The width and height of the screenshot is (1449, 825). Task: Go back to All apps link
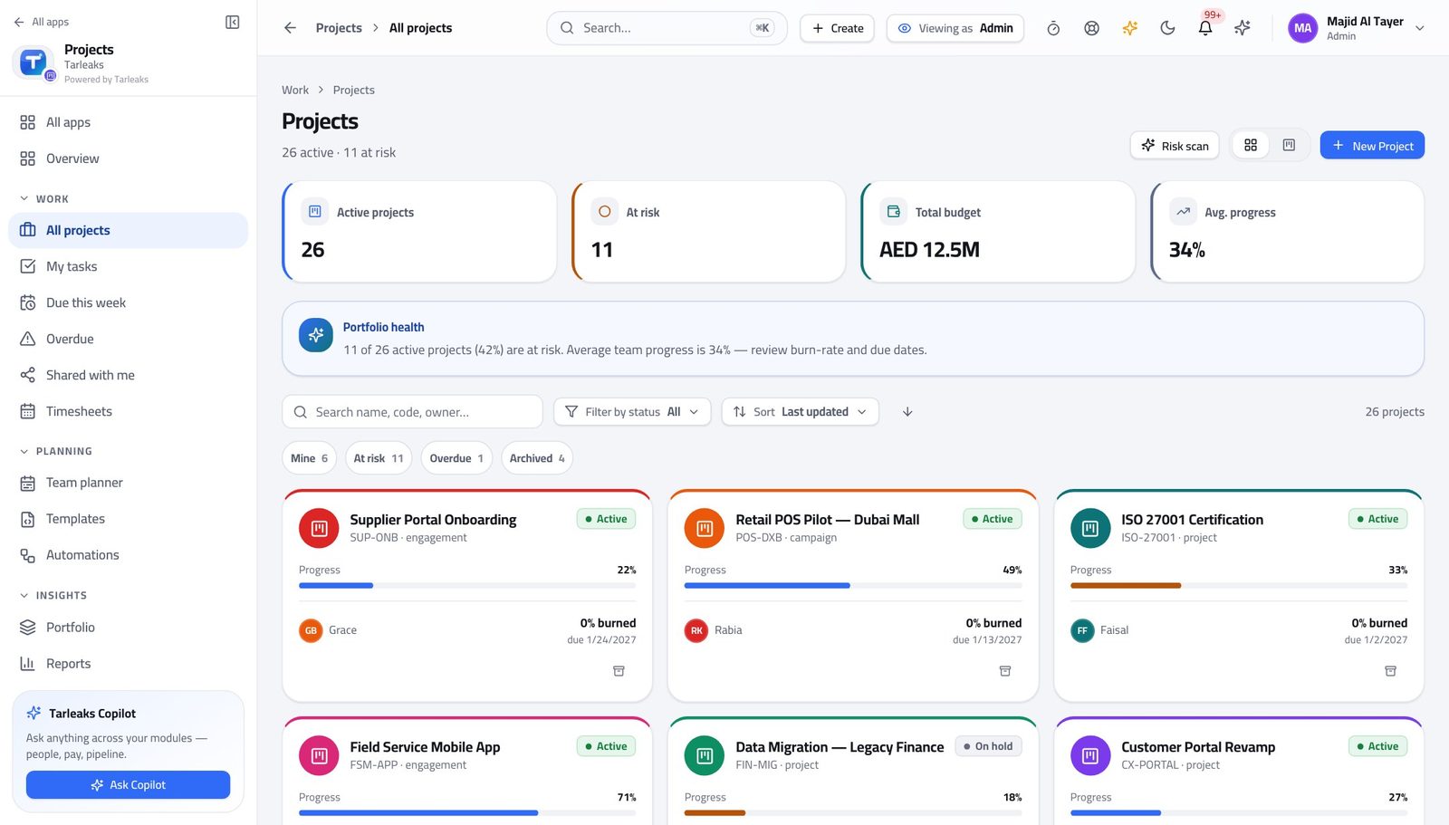click(x=41, y=22)
